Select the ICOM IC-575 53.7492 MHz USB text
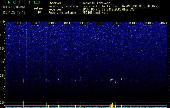The height and width of the screenshot is (108, 170). click(x=108, y=9)
